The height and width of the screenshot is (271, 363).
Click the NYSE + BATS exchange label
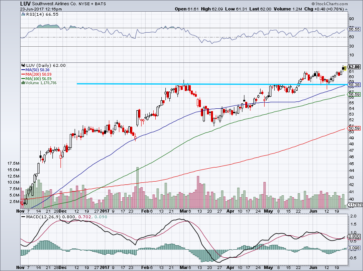pyautogui.click(x=92, y=4)
